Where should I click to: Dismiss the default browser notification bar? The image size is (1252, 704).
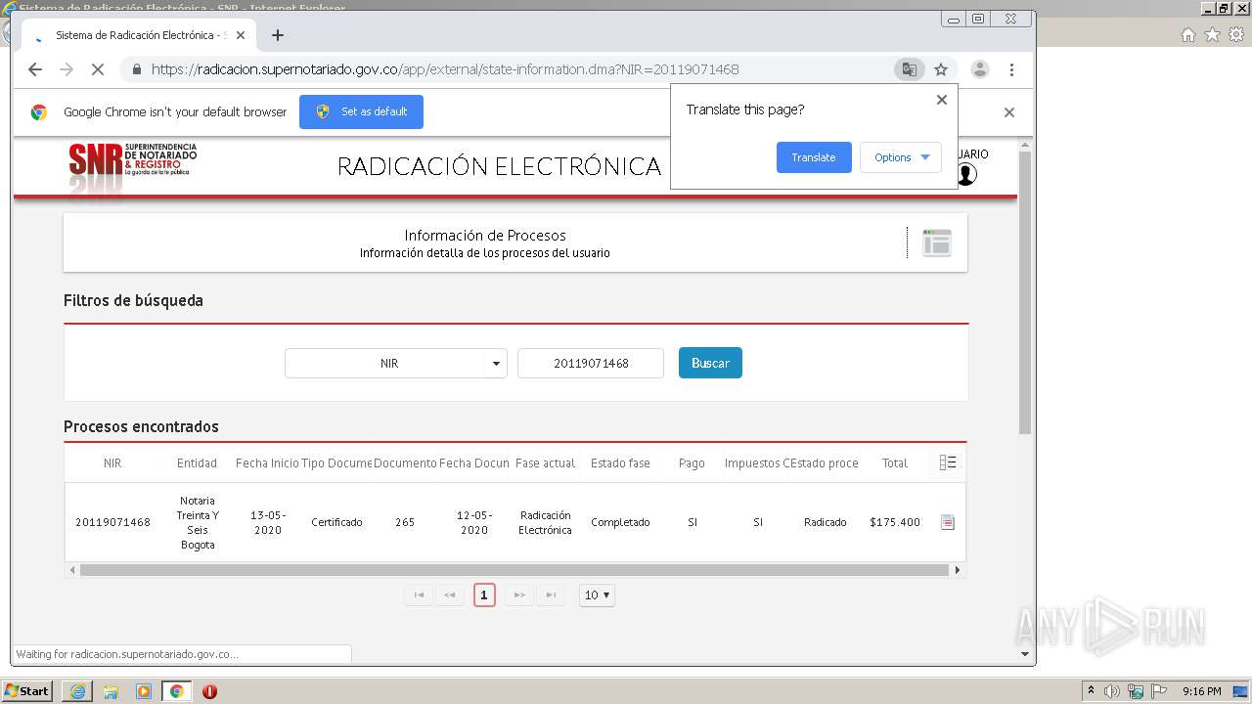point(1009,112)
